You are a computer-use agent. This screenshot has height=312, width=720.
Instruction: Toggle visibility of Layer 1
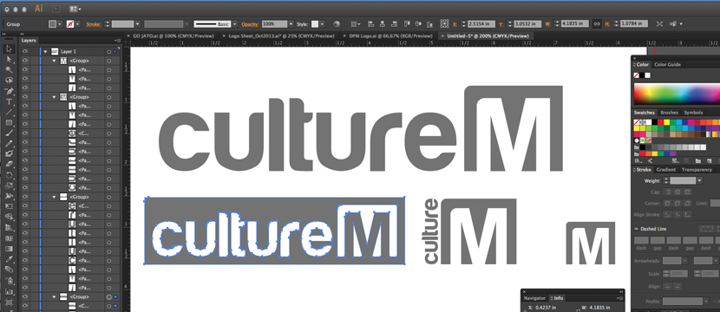pyautogui.click(x=25, y=51)
